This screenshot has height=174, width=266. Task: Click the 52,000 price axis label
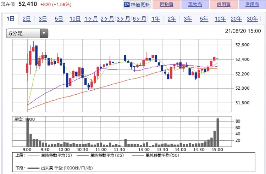click(x=243, y=88)
